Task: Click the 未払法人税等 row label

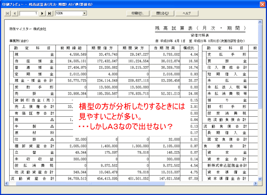Action: pos(227,87)
